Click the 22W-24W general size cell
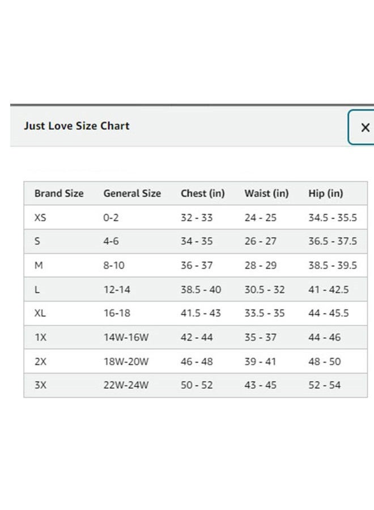 tap(126, 385)
